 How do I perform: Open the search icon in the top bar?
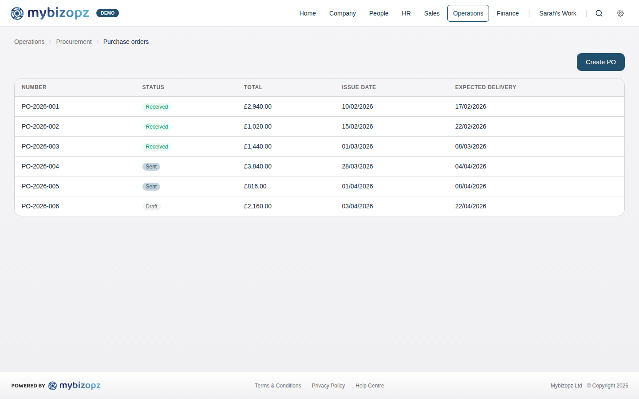[x=599, y=13]
